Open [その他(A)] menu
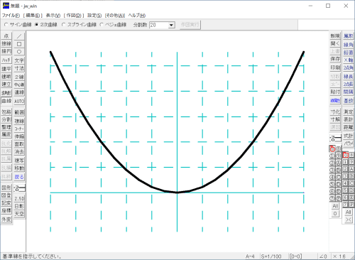355x260 pixels. pos(115,16)
